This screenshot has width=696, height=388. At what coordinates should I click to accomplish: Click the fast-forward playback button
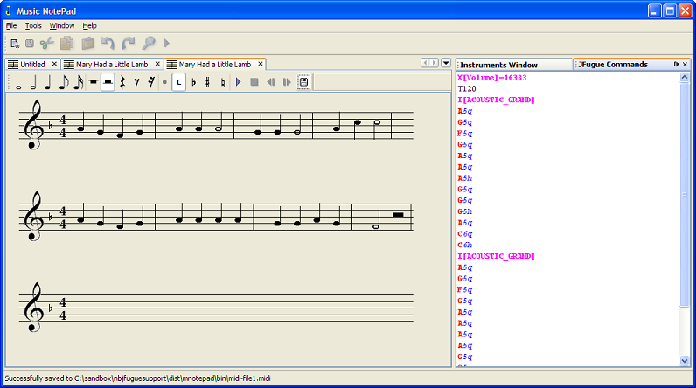(287, 82)
